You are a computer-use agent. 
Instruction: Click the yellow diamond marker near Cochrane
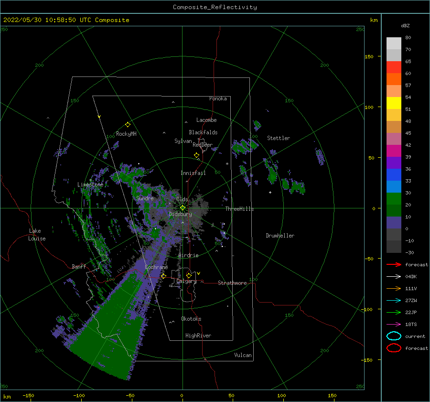[x=163, y=276]
